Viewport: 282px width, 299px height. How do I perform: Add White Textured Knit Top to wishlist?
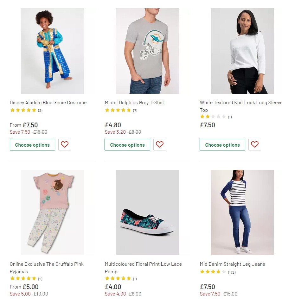pos(255,144)
